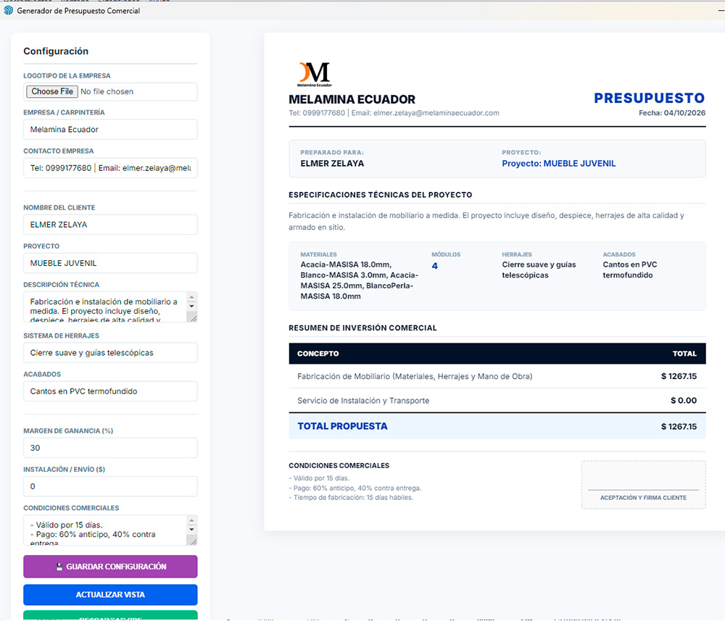Viewport: 725px width, 621px height.
Task: Click Descripción Técnica scrollbar down arrow
Action: [192, 307]
